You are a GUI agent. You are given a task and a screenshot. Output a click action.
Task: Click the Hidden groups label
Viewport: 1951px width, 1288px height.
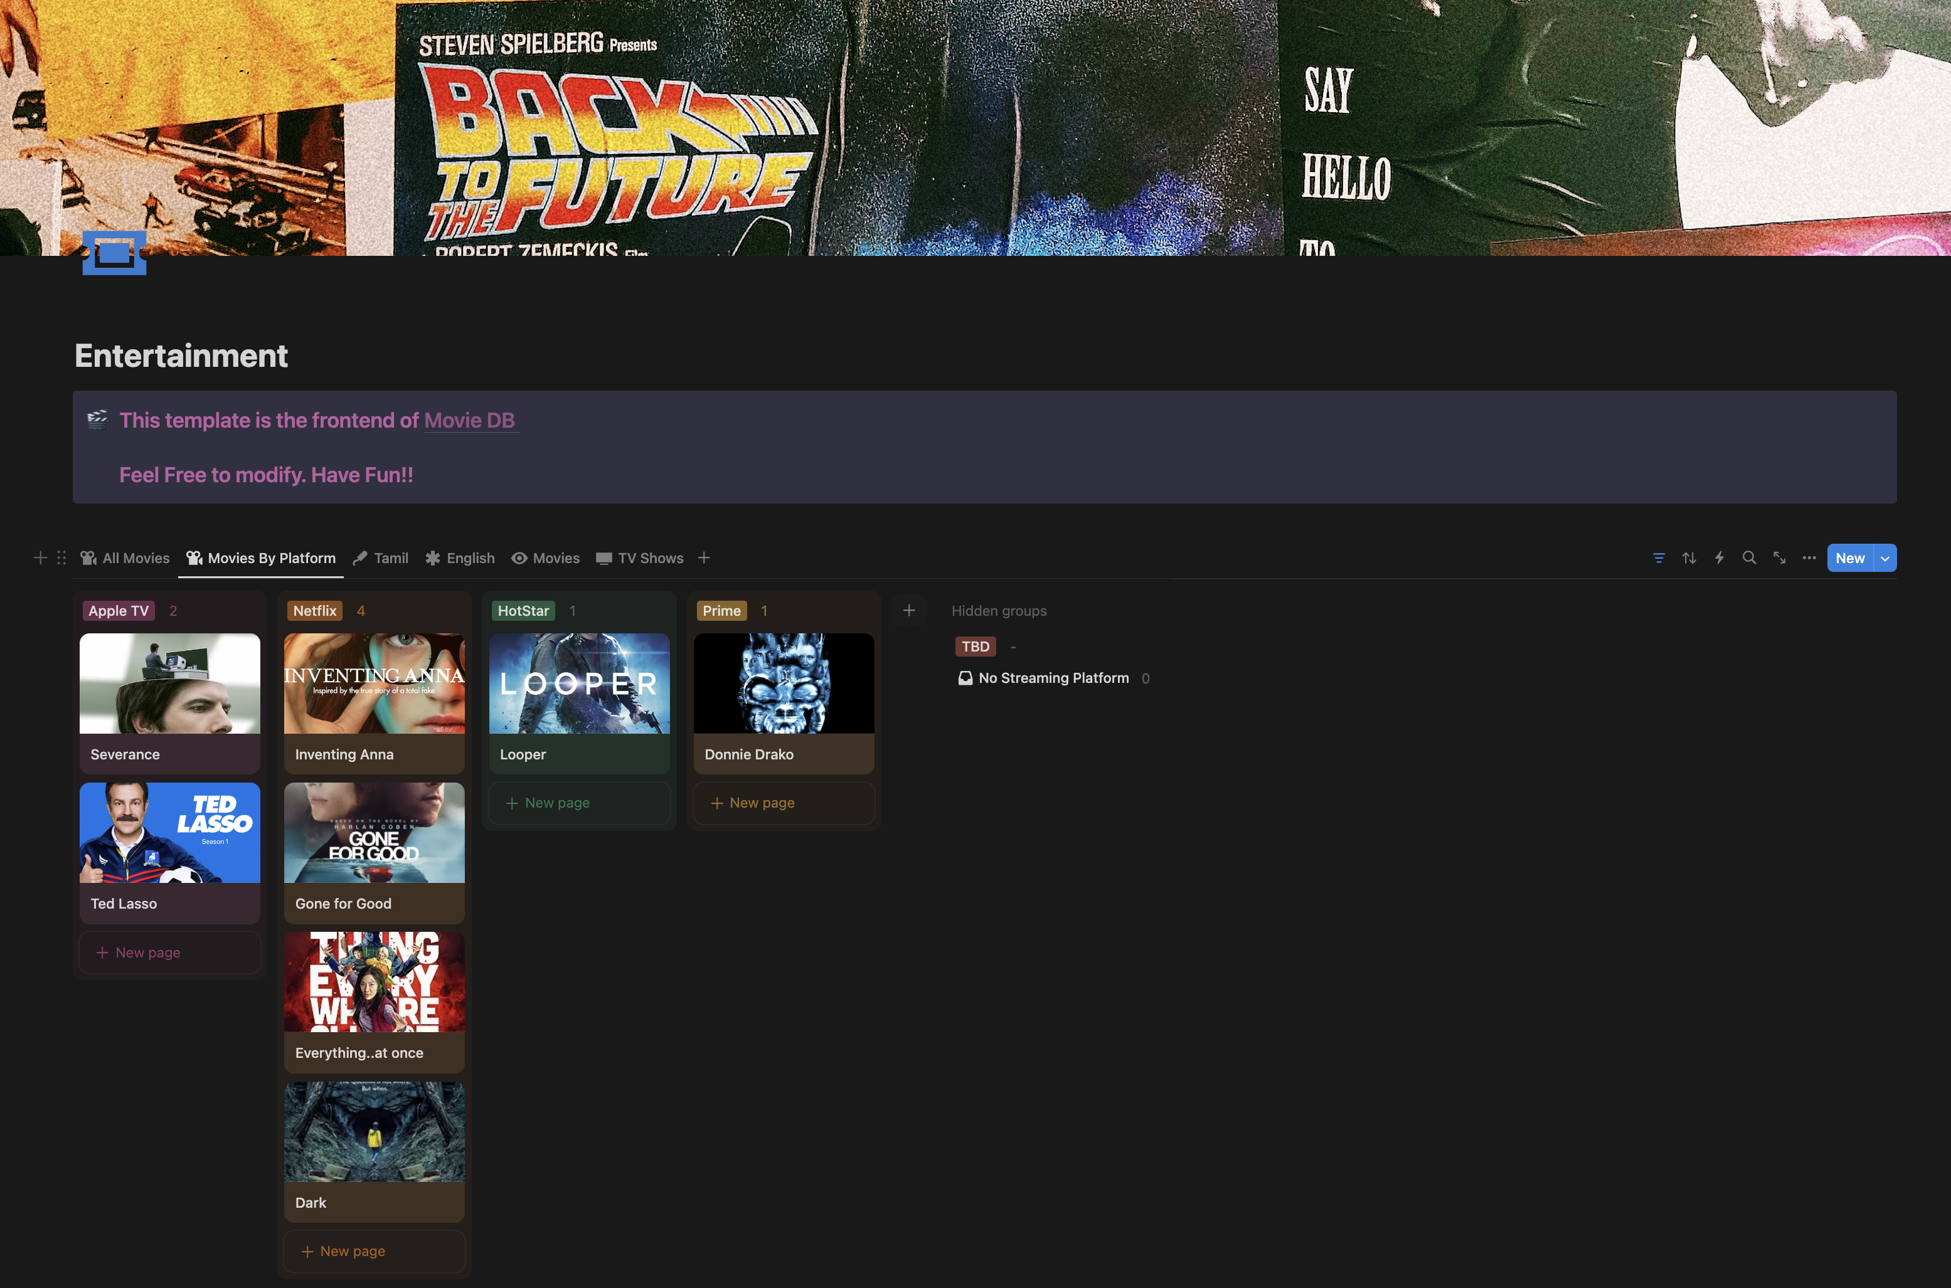[x=999, y=610]
